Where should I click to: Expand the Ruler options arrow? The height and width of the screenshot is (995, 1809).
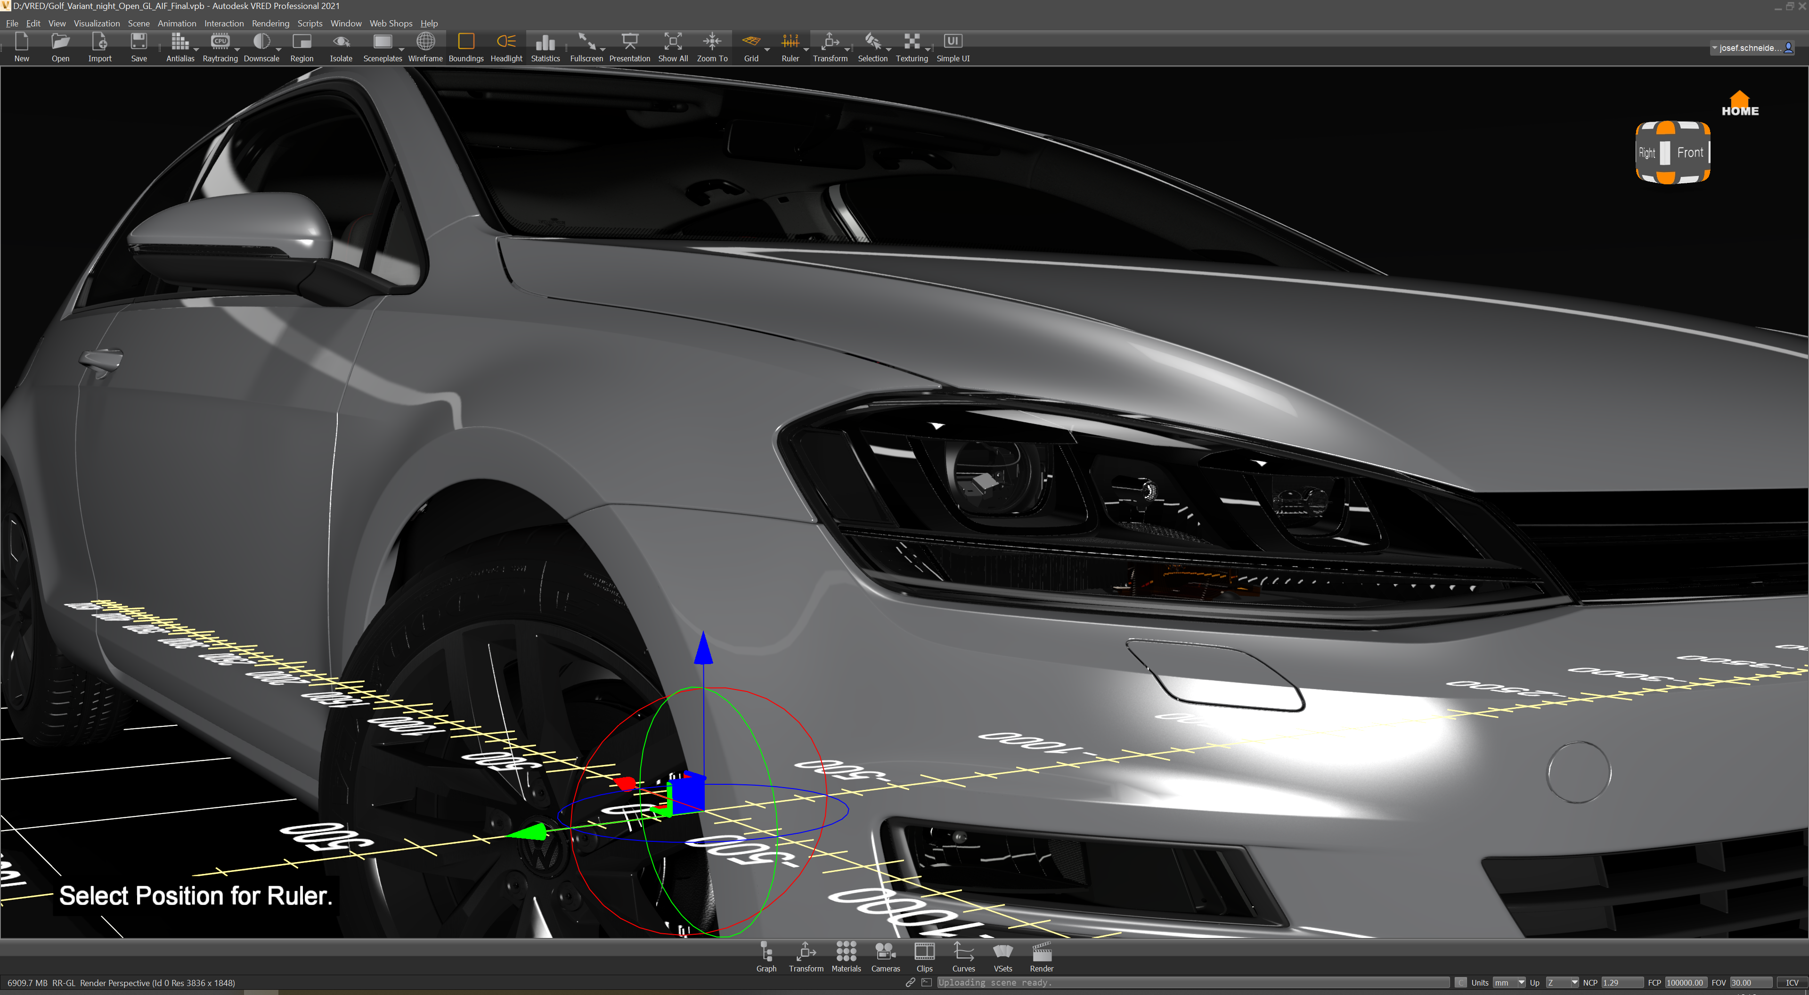pyautogui.click(x=806, y=50)
